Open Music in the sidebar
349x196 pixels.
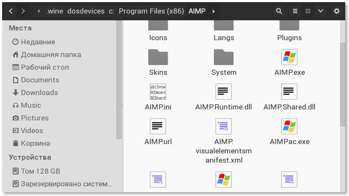tap(27, 105)
